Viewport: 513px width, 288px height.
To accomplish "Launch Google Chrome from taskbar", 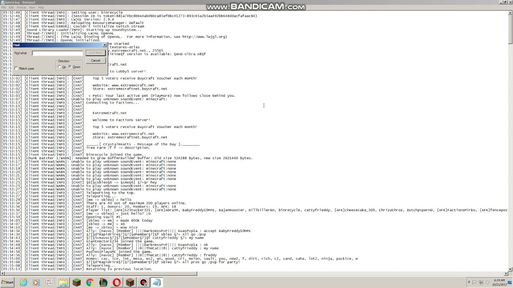I will [x=90, y=282].
